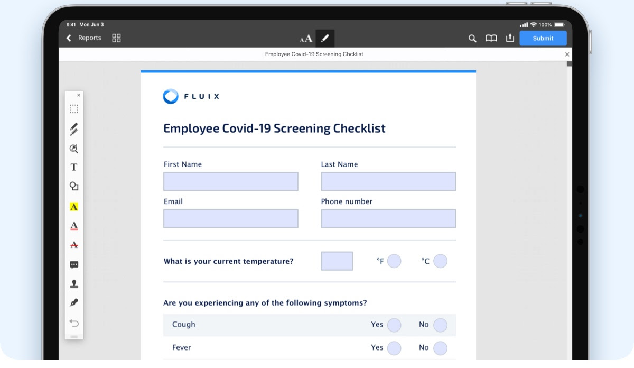Select the signature fountain pen tool
The image size is (634, 368).
74,303
